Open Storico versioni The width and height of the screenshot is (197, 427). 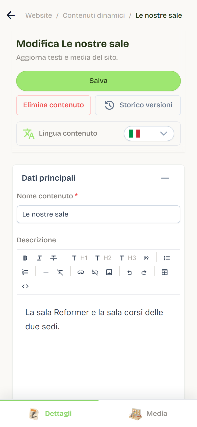point(138,105)
